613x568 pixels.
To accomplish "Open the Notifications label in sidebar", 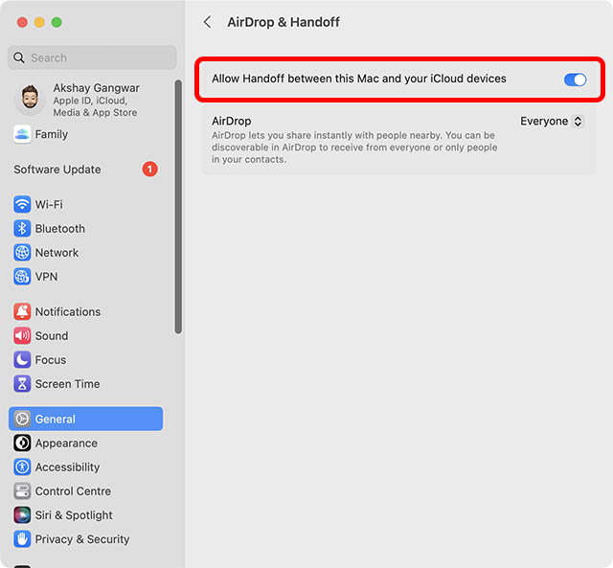I will [x=68, y=312].
